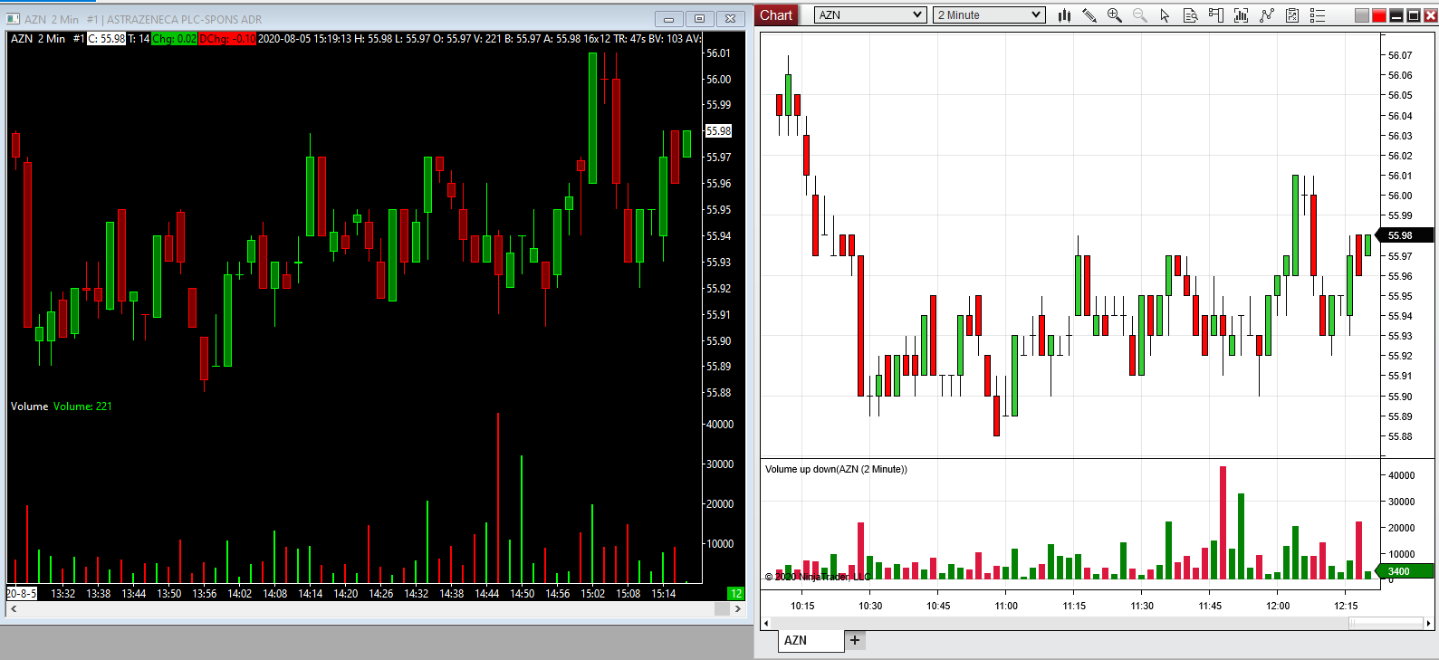Click the scrollbar thumb of left chart
This screenshot has width=1439, height=660.
tap(722, 609)
